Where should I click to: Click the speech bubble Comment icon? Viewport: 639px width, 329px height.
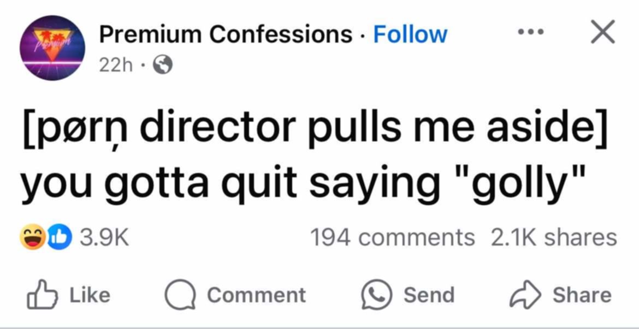click(181, 295)
